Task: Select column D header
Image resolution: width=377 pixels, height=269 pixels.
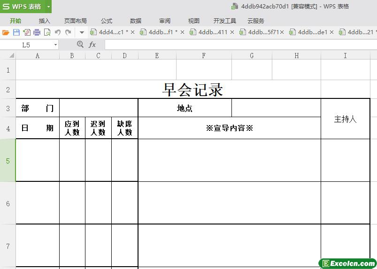Action: pyautogui.click(x=125, y=56)
